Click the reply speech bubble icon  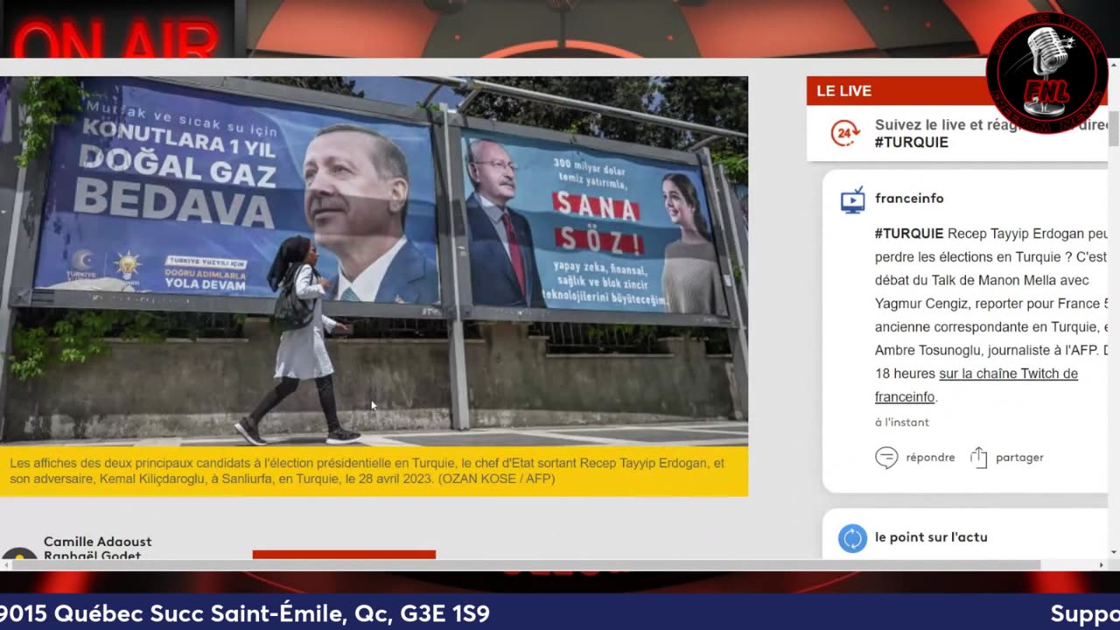click(x=886, y=458)
